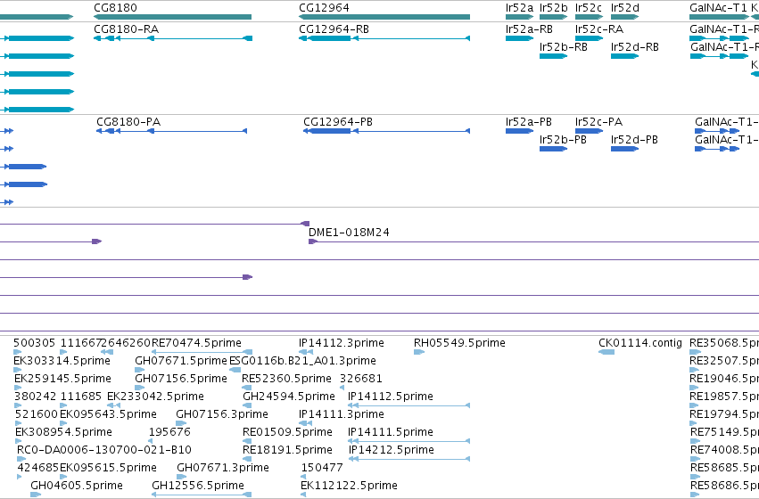Open the GH07156.5prime EST
This screenshot has height=499, width=759.
(140, 388)
